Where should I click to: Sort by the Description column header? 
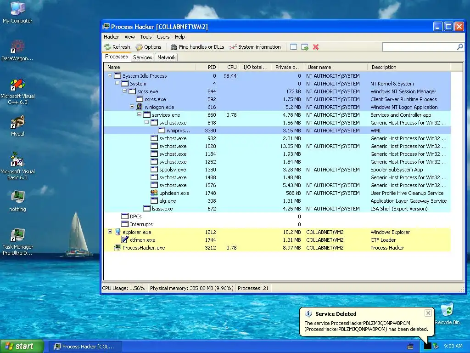pos(409,67)
